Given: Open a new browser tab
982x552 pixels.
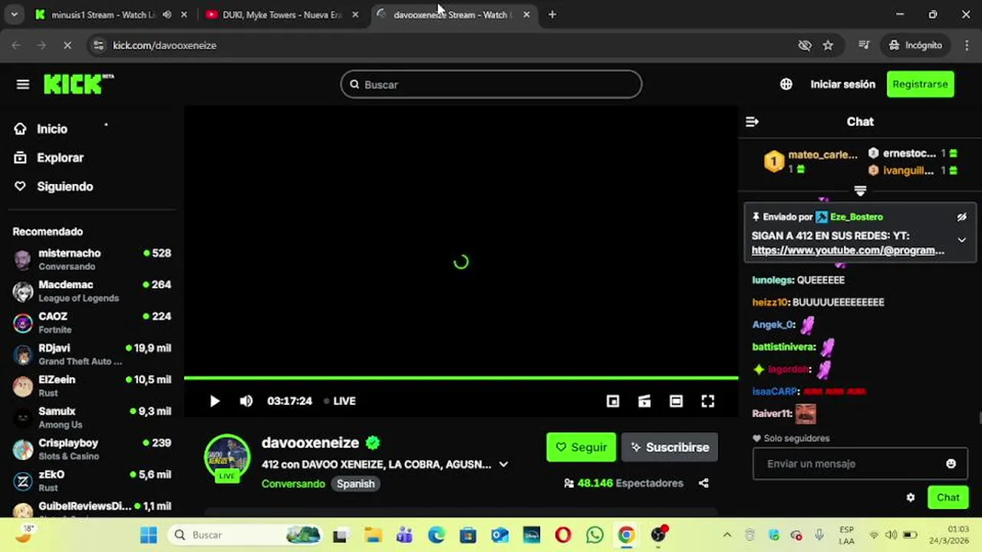Looking at the screenshot, I should pos(552,15).
